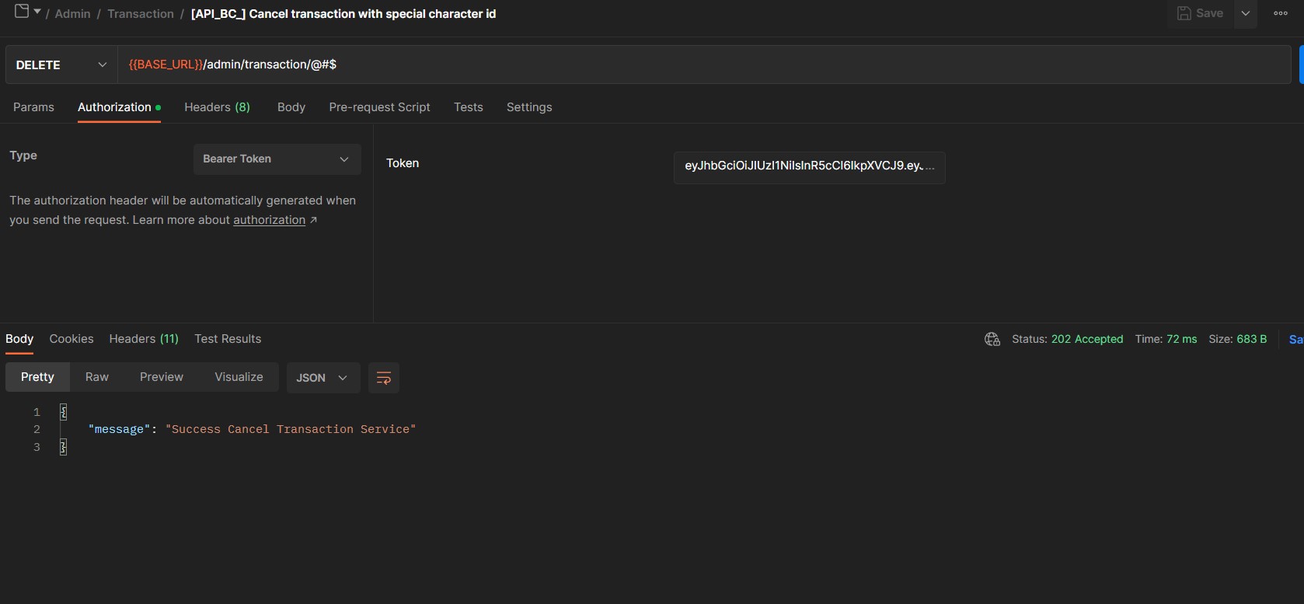Click the collection folder icon in breadcrumb

(x=22, y=12)
